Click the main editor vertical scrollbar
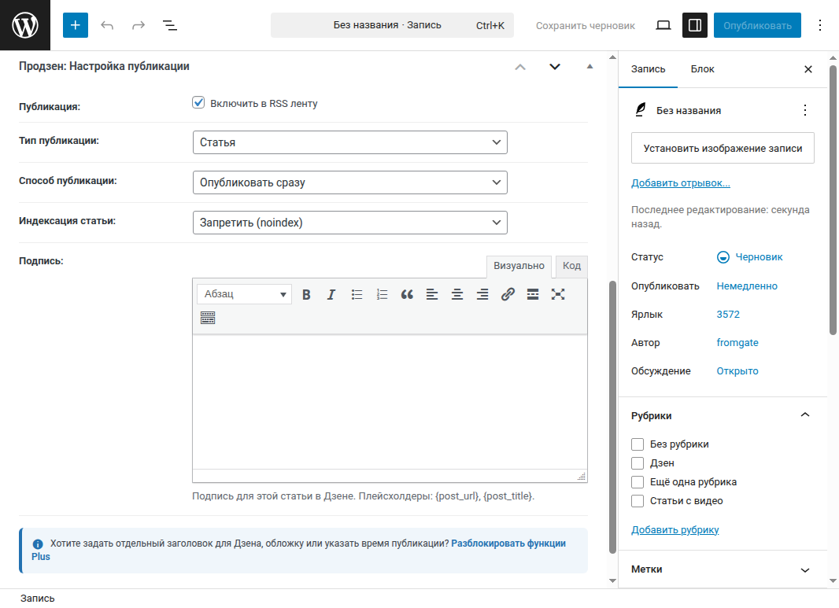 pyautogui.click(x=612, y=417)
